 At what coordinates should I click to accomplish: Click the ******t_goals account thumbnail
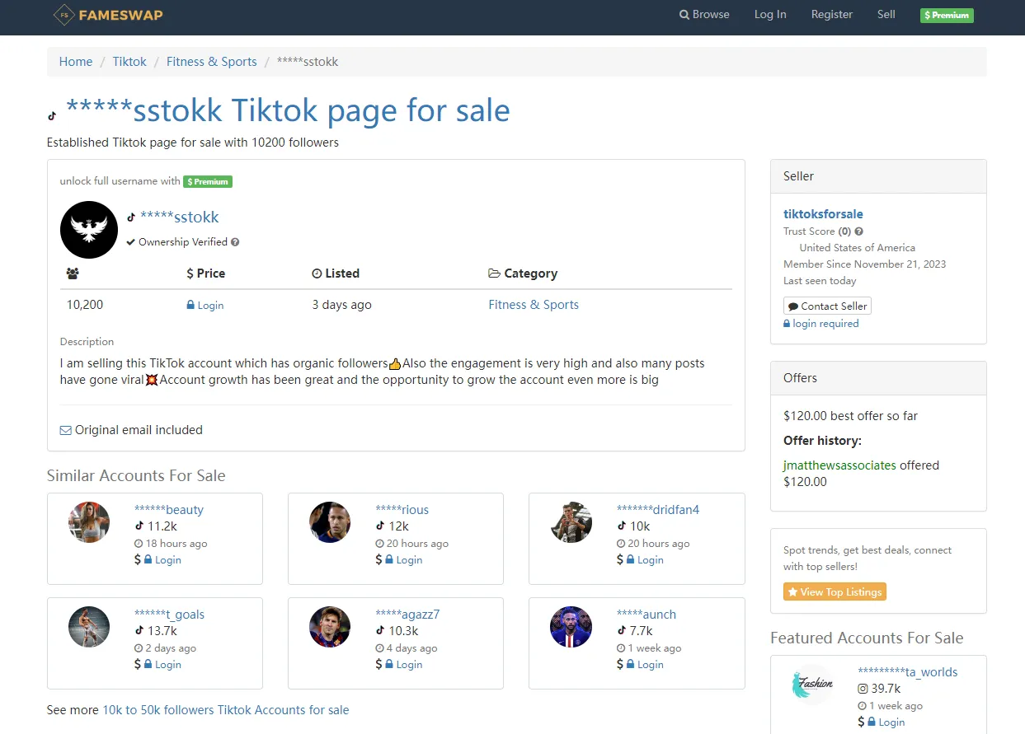coord(89,627)
